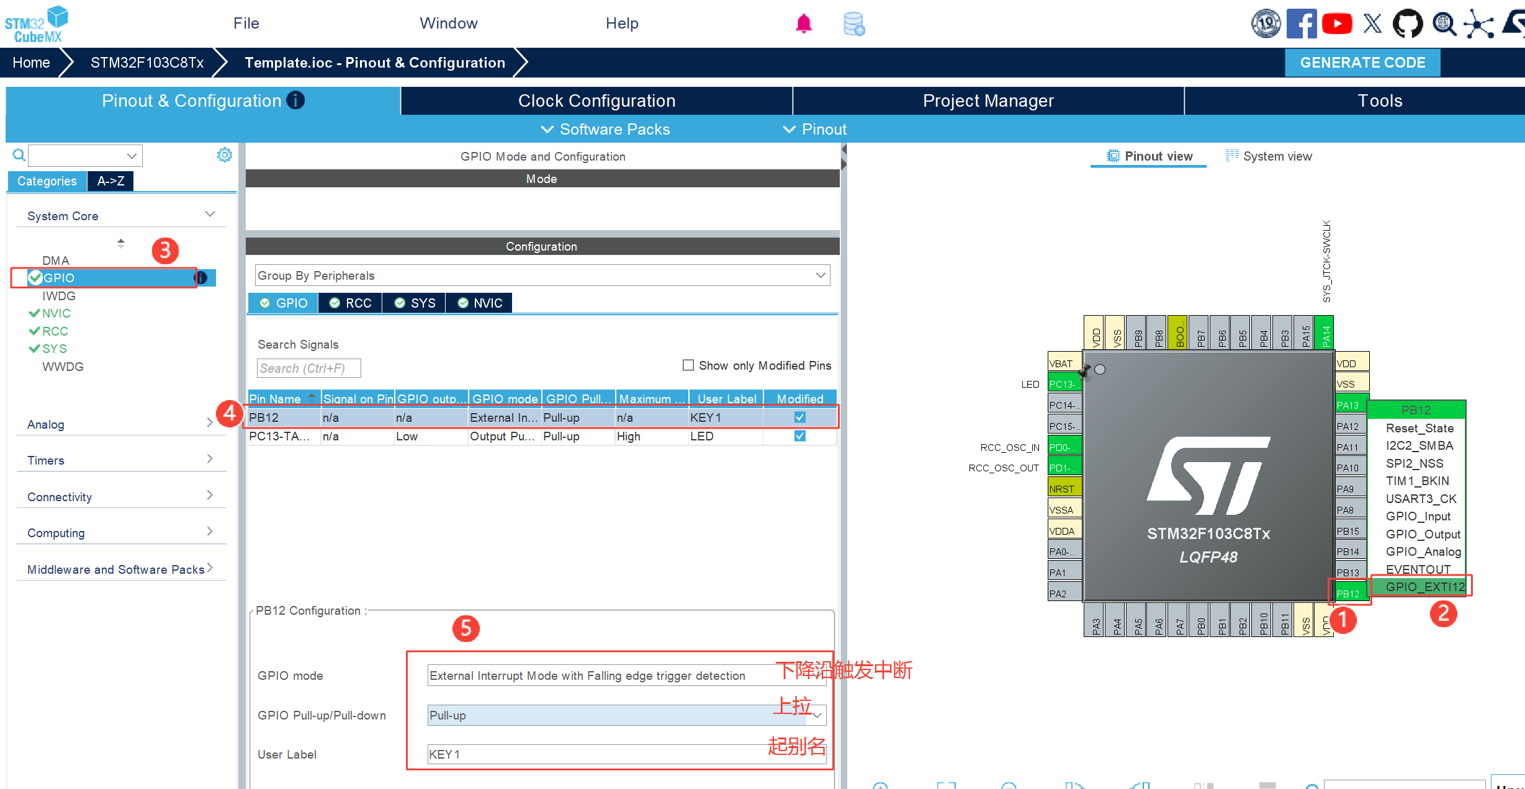Expand the Analog category
The image size is (1525, 789).
(x=122, y=424)
